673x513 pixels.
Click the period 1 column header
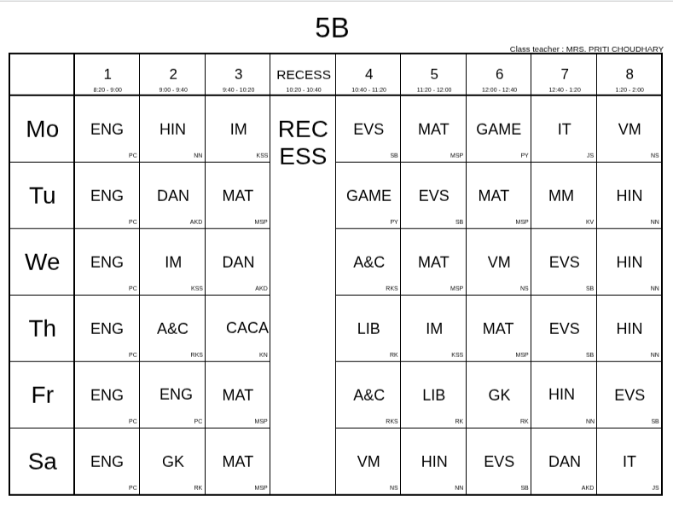tap(107, 75)
